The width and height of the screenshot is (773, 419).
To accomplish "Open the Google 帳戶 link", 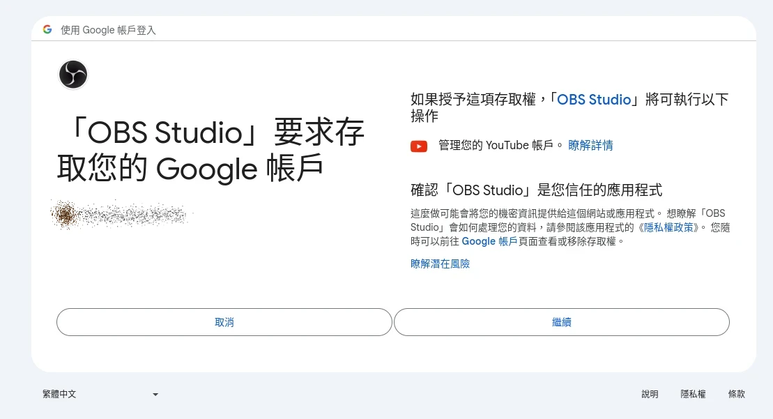I will [489, 241].
